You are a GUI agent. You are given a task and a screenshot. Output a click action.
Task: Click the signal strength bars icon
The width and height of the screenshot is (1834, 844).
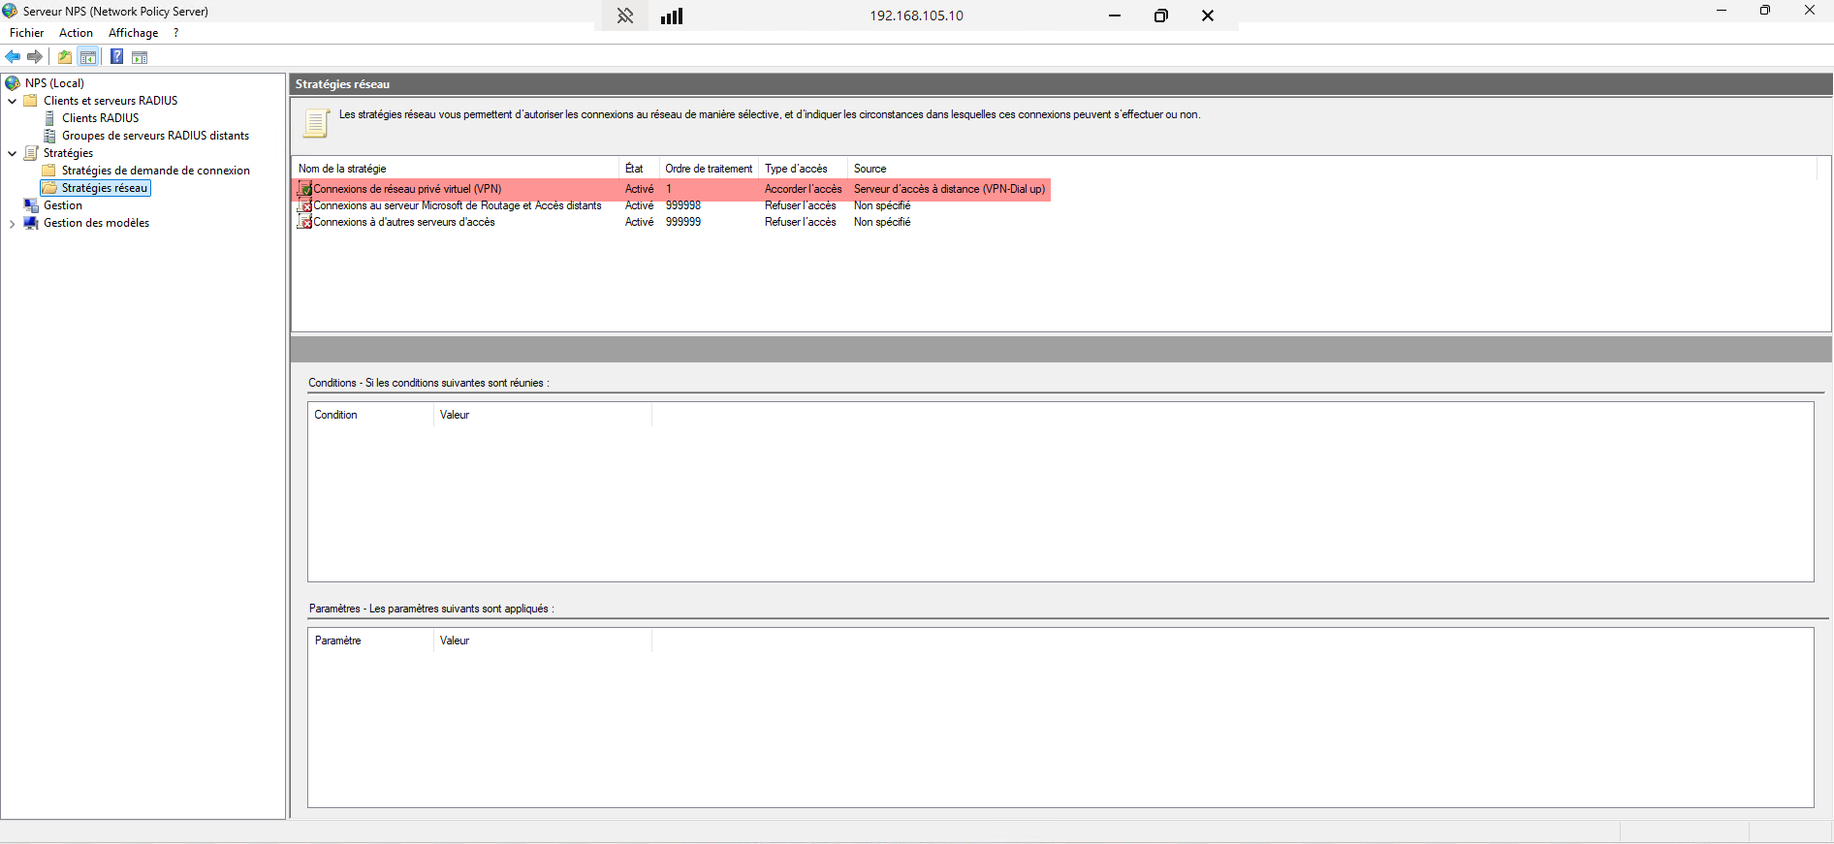coord(672,16)
